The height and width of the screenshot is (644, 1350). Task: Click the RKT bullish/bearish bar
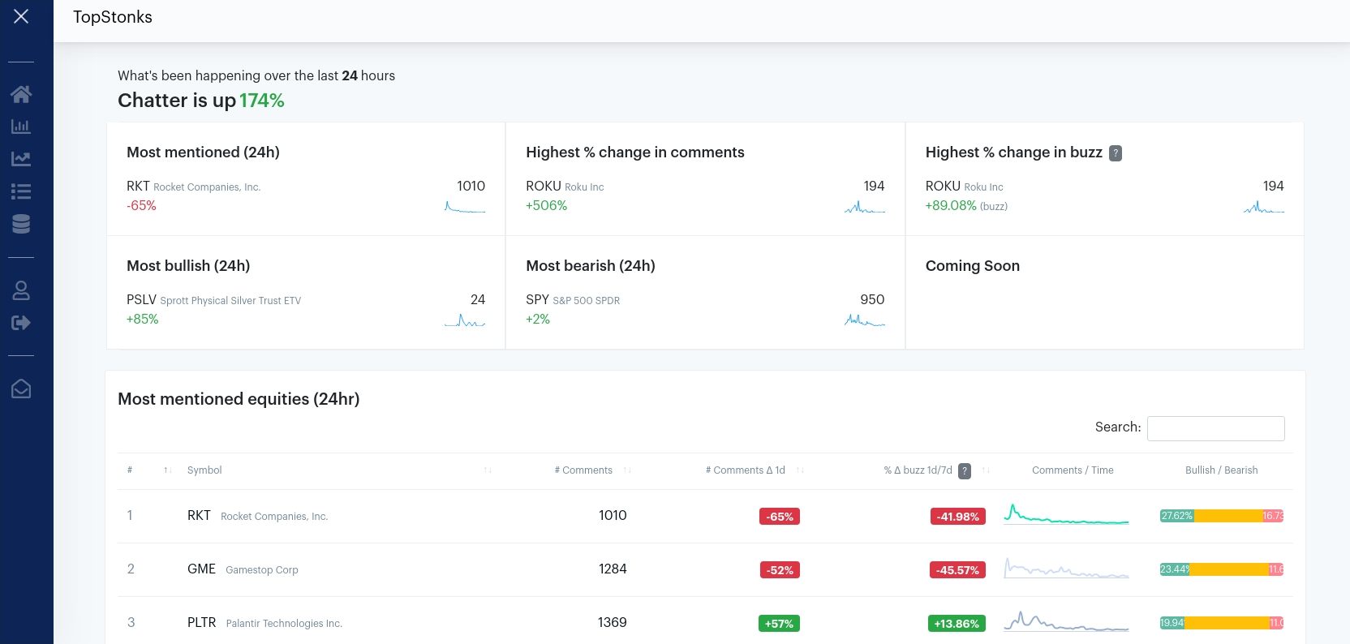(x=1222, y=516)
